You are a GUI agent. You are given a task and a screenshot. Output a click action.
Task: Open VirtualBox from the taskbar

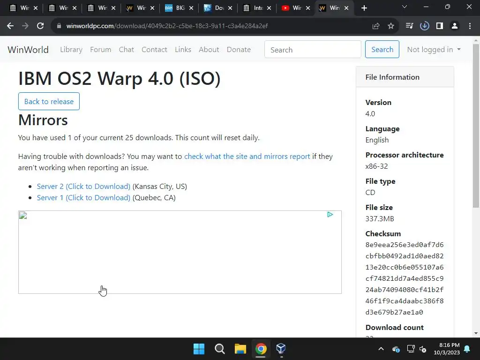(x=281, y=349)
